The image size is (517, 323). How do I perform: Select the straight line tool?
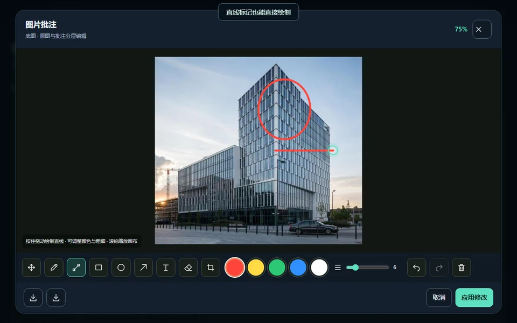(76, 268)
